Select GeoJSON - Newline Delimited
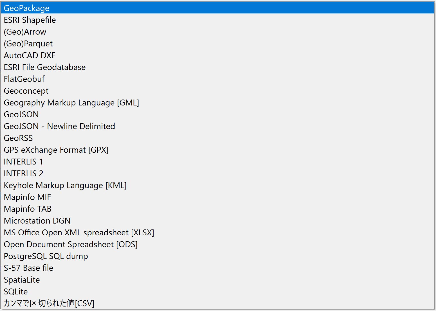The image size is (436, 311). pyautogui.click(x=217, y=126)
